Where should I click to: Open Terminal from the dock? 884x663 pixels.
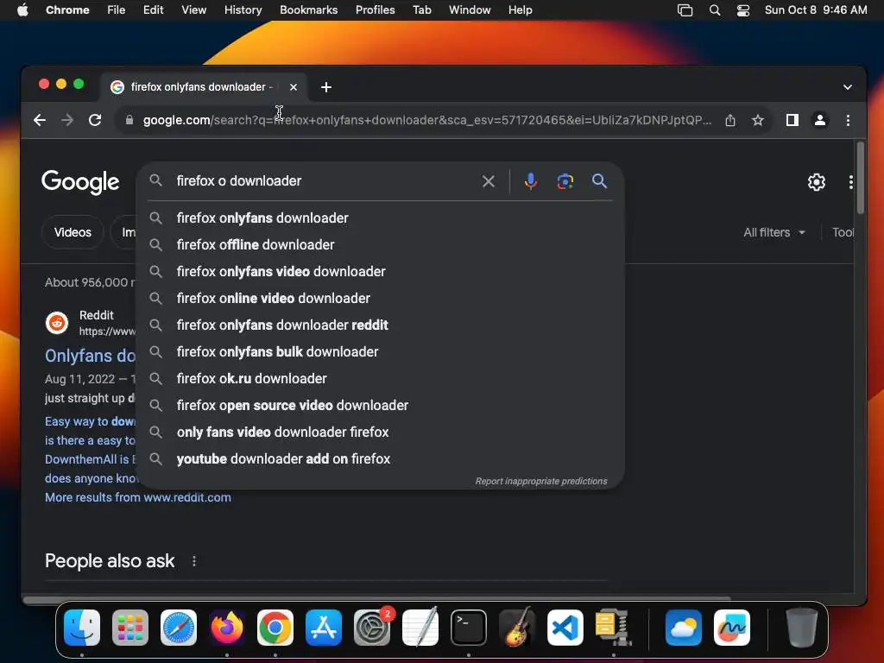(469, 628)
